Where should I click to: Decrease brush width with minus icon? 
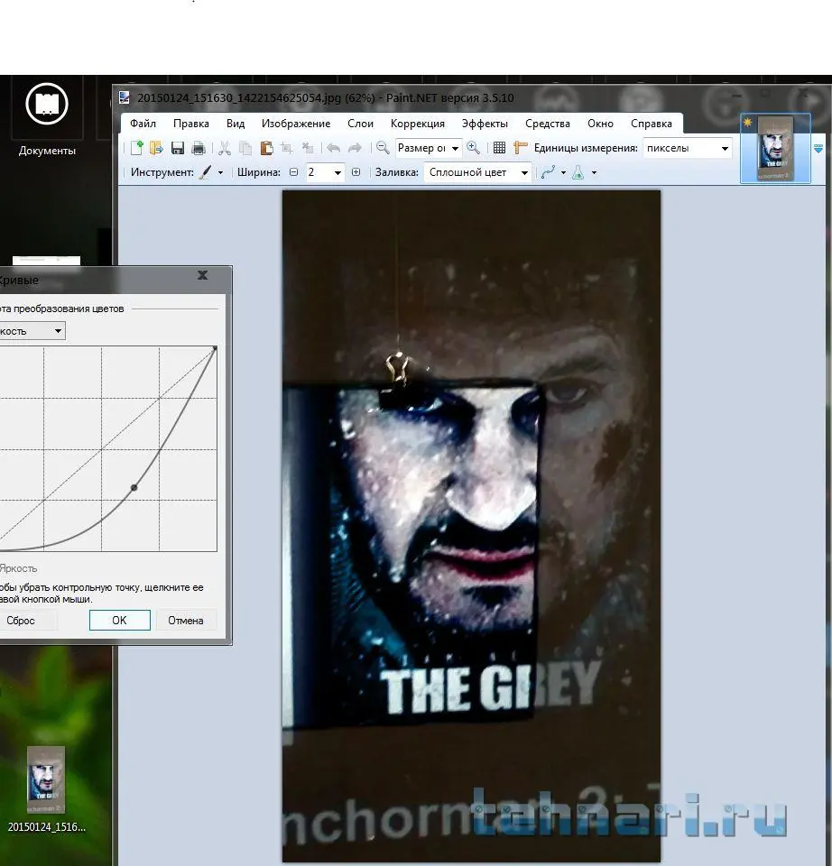(x=294, y=172)
